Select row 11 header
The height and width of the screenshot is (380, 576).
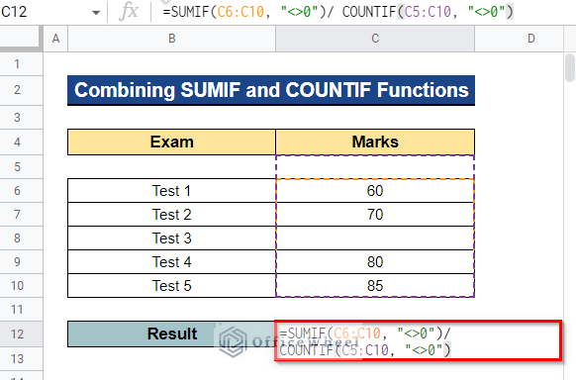click(x=22, y=309)
